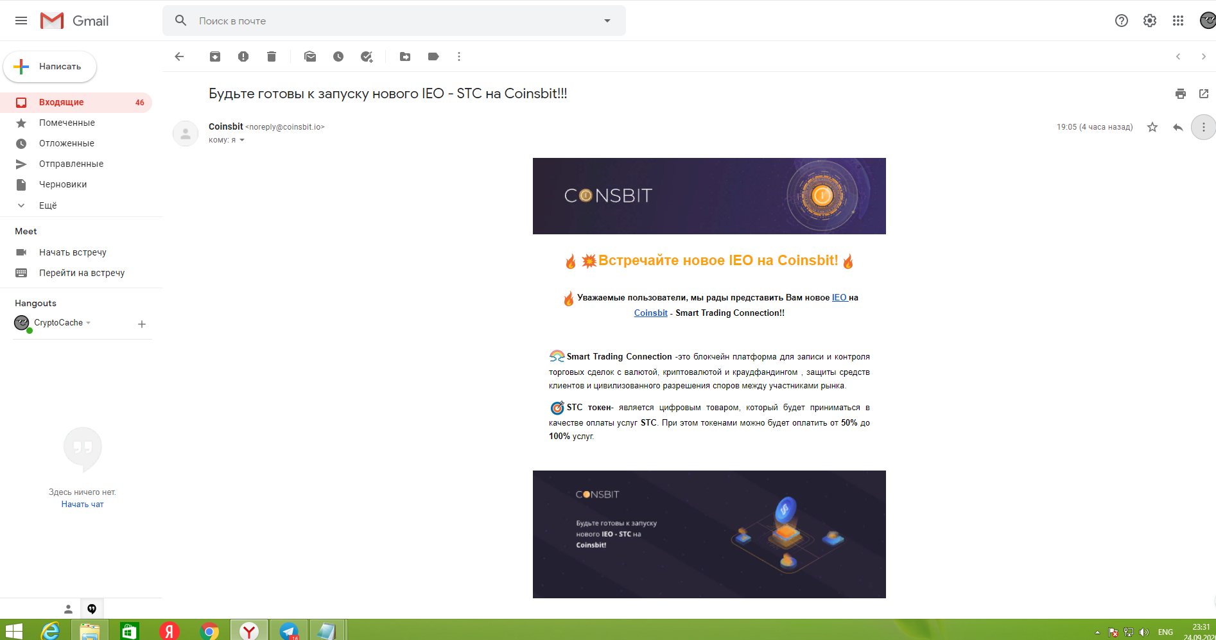The width and height of the screenshot is (1216, 640).
Task: Print the whole conversation
Action: pos(1181,94)
